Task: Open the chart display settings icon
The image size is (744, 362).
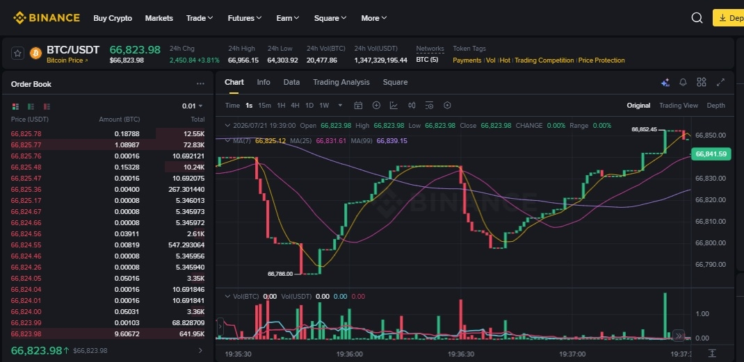Action: 430,106
